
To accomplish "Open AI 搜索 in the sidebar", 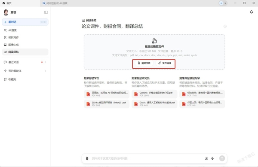I will (x=25, y=30).
